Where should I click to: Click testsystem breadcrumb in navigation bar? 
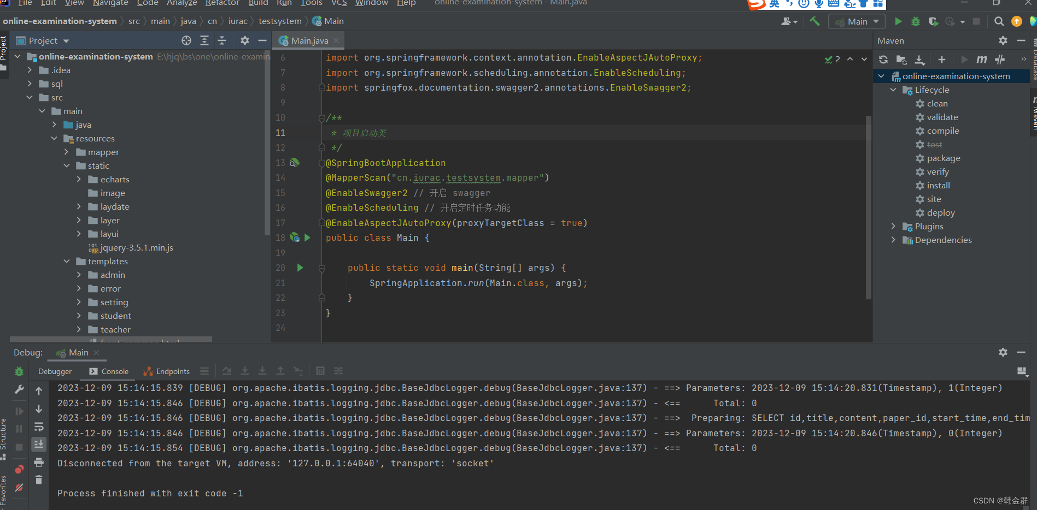tap(280, 21)
